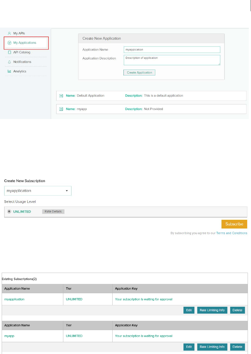Expand the Default Application row
This screenshot has height=354, width=251.
pyautogui.click(x=61, y=96)
